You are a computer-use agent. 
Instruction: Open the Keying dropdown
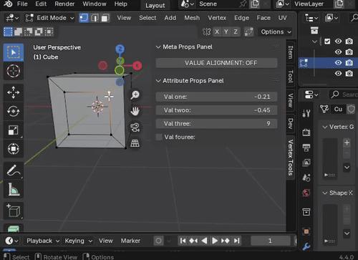pos(79,241)
